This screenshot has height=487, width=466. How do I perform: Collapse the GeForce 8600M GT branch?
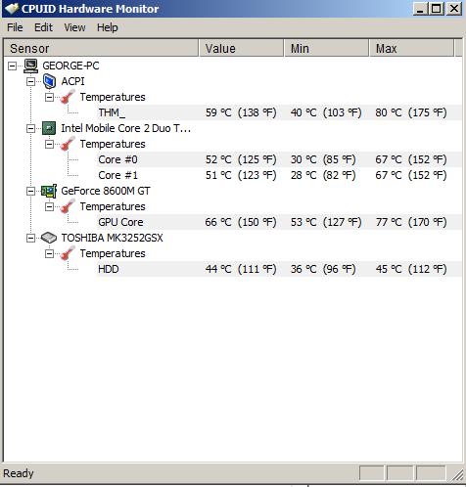[x=30, y=191]
